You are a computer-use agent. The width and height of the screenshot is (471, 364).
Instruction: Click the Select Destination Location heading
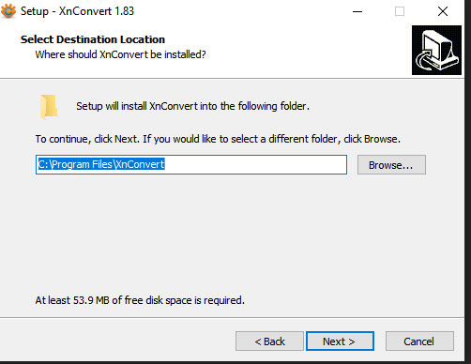coord(93,39)
